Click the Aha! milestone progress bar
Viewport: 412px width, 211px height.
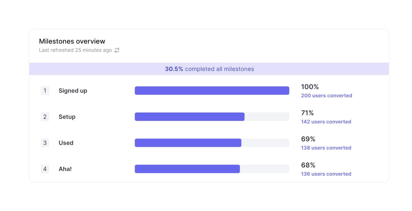(x=212, y=169)
